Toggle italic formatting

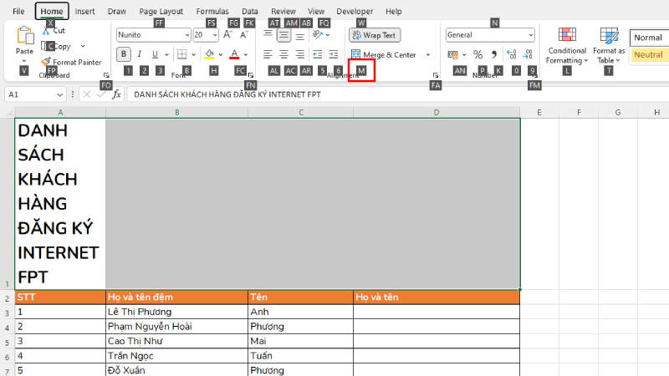(140, 54)
